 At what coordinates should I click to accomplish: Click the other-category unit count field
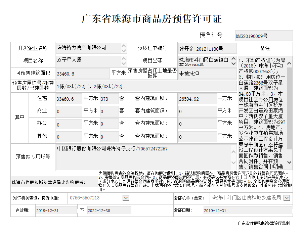(x=109, y=137)
